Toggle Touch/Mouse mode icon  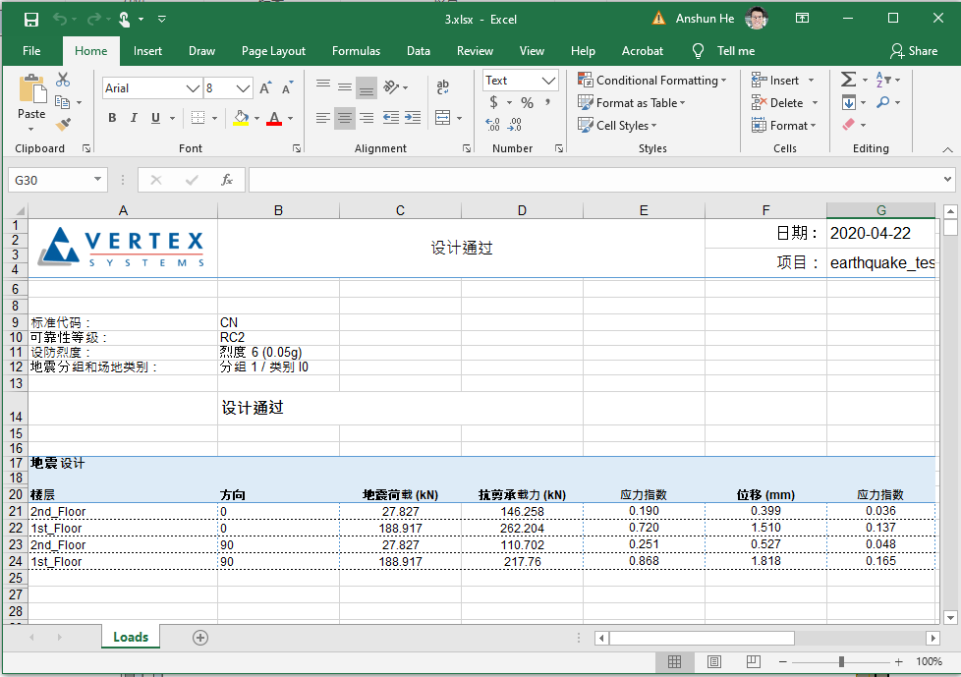click(125, 20)
